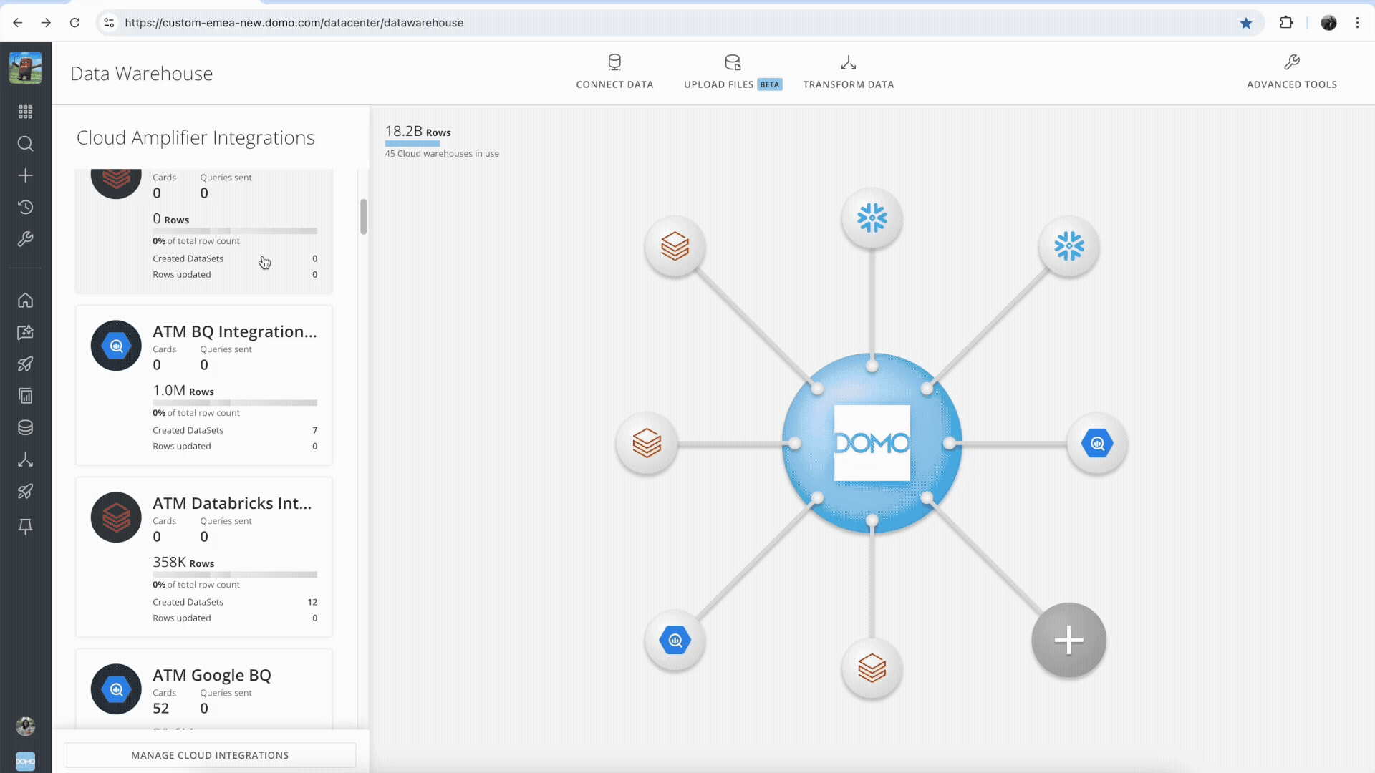Open Upload Files beta

point(733,72)
